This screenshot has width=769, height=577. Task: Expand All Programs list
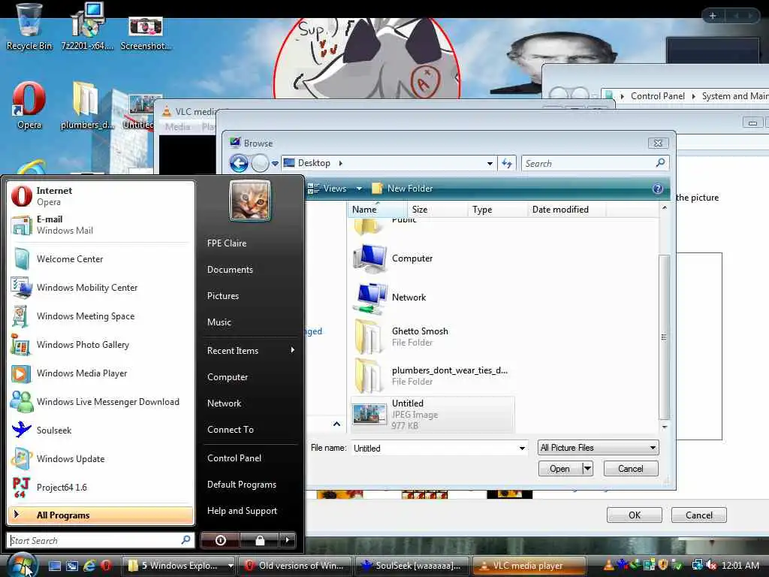tap(101, 515)
